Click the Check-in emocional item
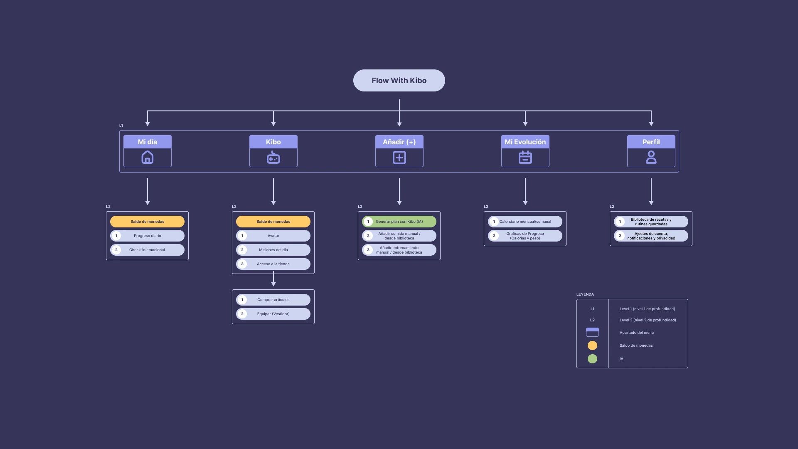The height and width of the screenshot is (449, 798). pyautogui.click(x=148, y=250)
